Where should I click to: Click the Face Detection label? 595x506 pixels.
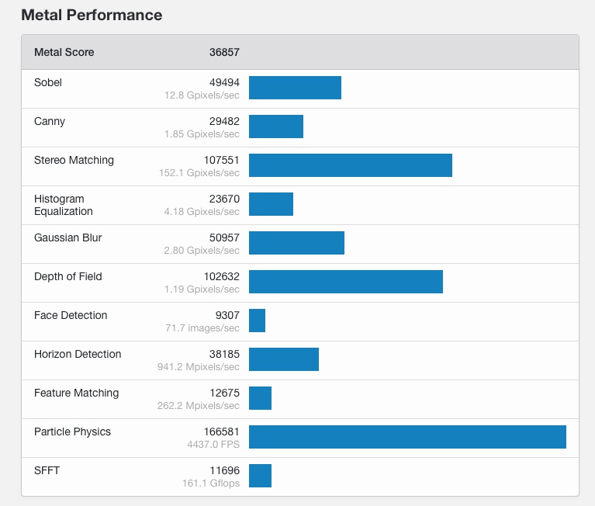[x=71, y=315]
